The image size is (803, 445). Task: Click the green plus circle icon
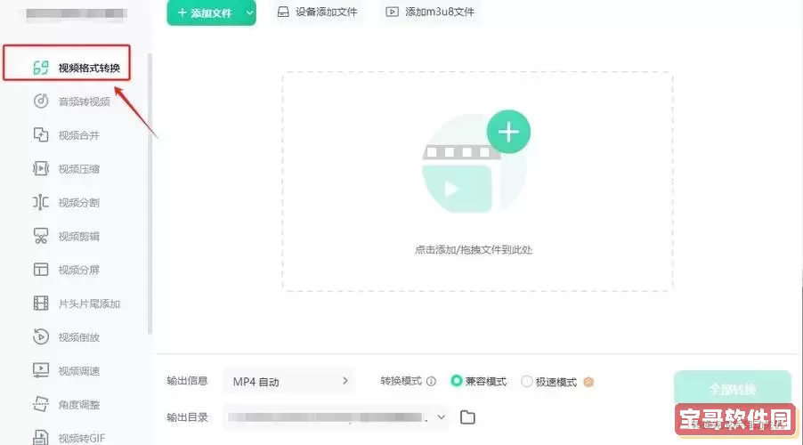(x=508, y=132)
